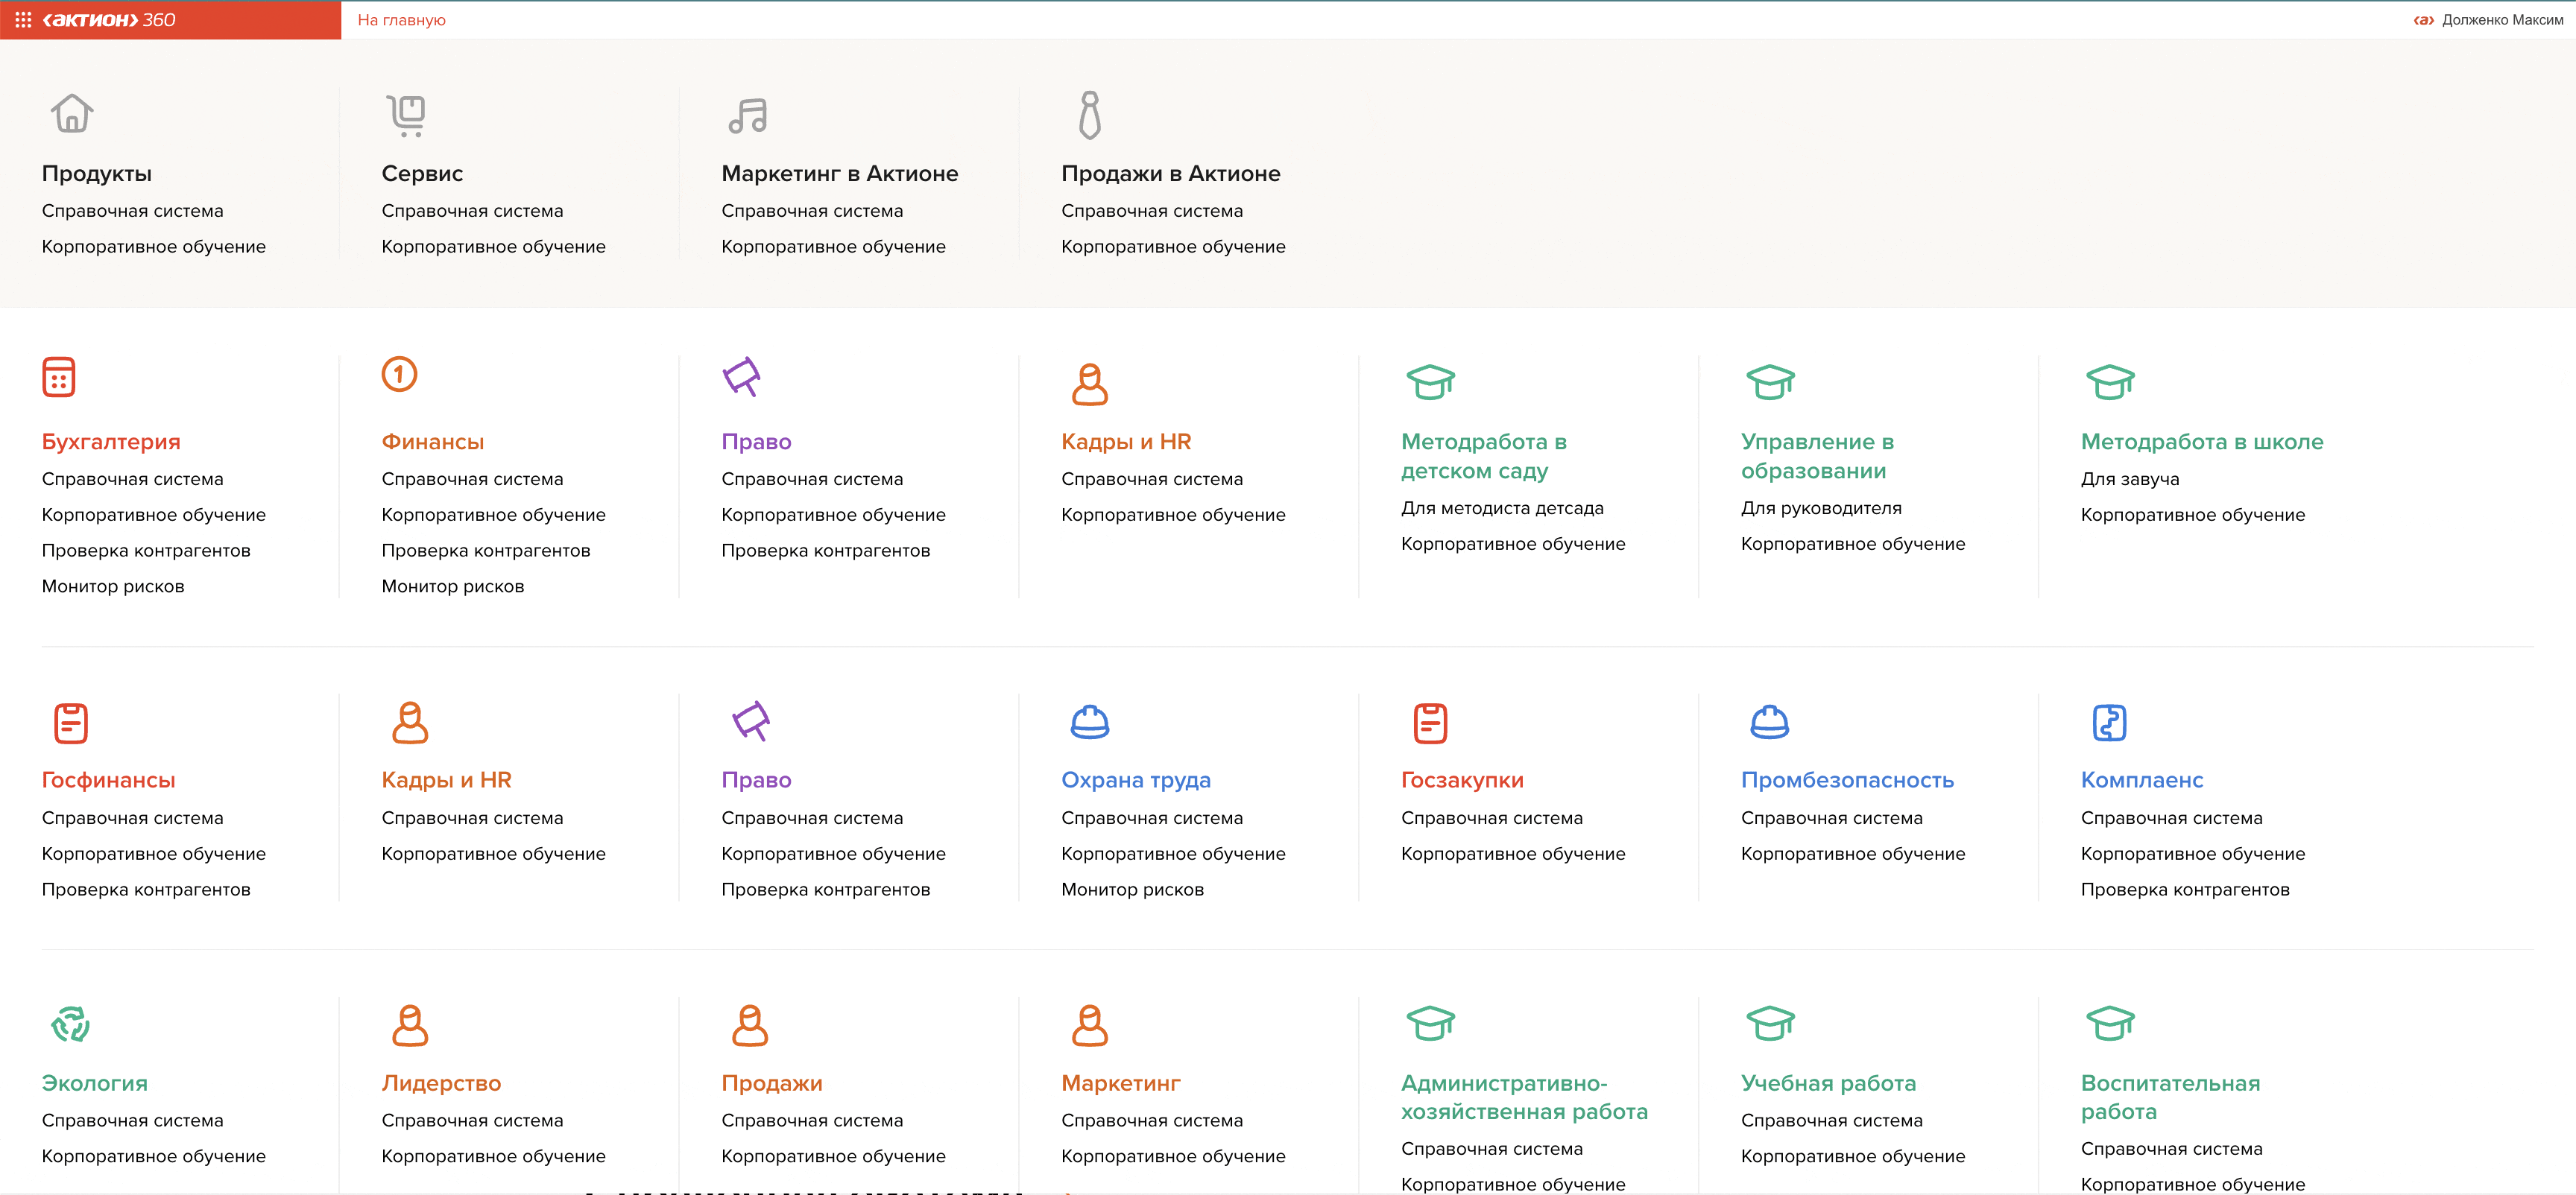Click the Промбезопасность section title

pos(1846,780)
